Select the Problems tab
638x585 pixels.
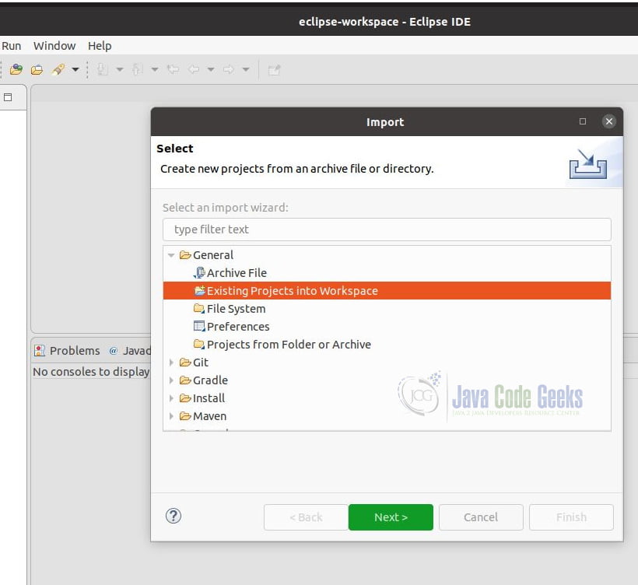pyautogui.click(x=74, y=350)
